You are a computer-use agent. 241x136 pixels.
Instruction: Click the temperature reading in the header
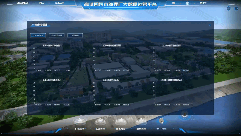coord(203,3)
